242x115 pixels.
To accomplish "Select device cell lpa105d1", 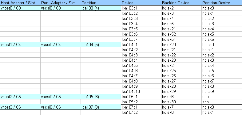I will tap(141, 97).
